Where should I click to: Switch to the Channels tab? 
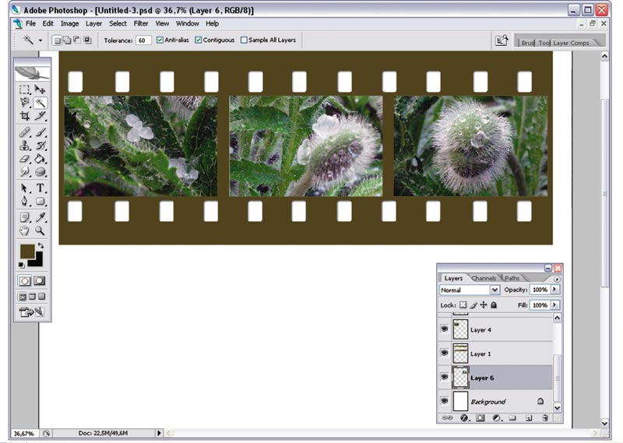click(x=483, y=278)
